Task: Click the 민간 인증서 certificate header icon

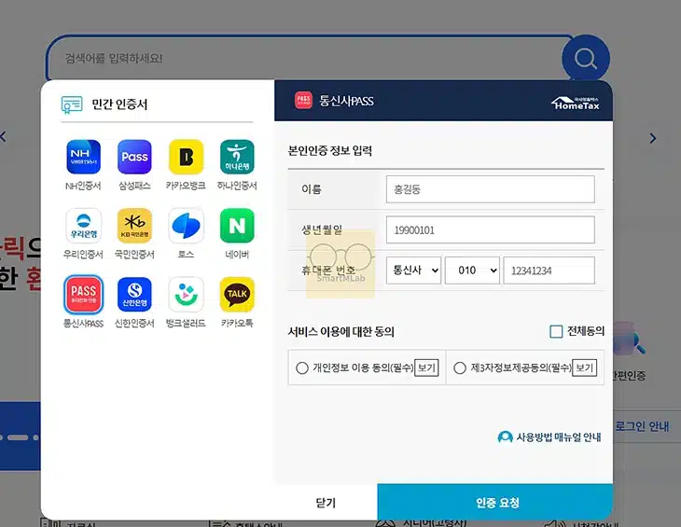Action: tap(72, 104)
